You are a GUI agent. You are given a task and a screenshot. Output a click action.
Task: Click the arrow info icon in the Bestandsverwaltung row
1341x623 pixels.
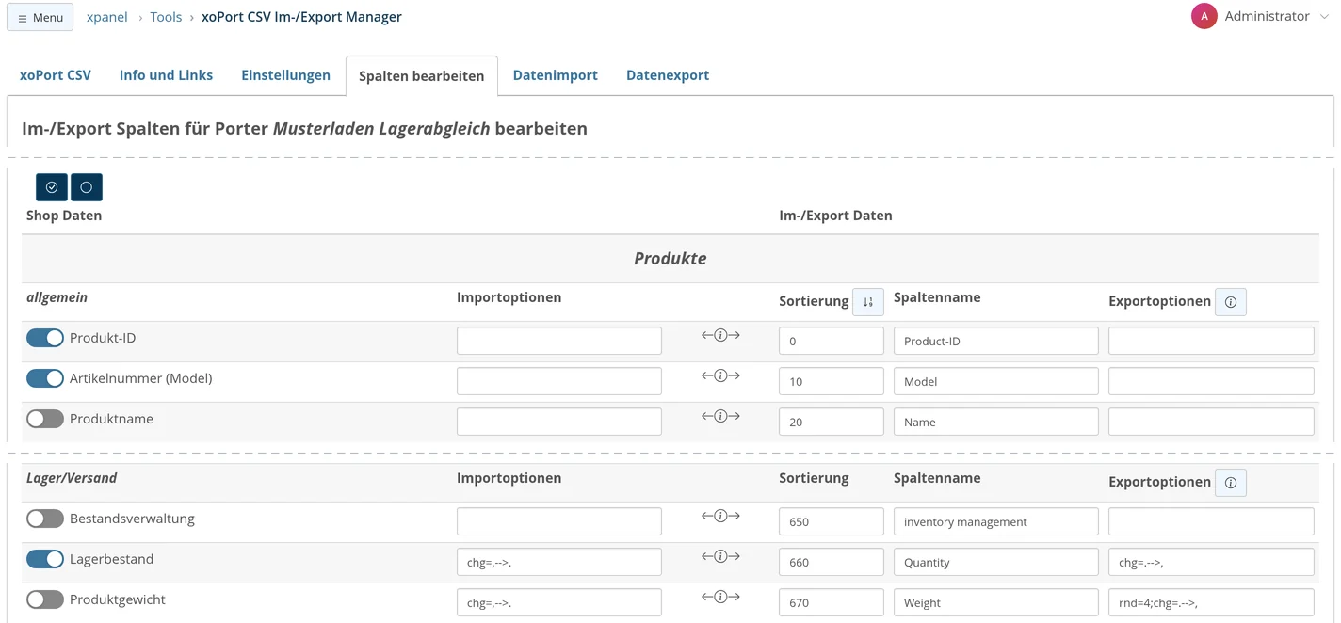(x=720, y=516)
